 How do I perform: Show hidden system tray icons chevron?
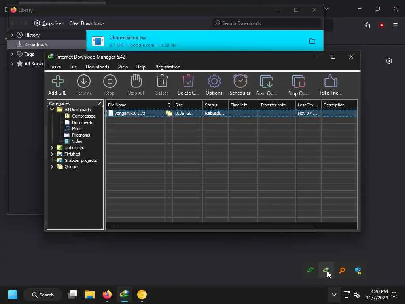click(x=334, y=294)
